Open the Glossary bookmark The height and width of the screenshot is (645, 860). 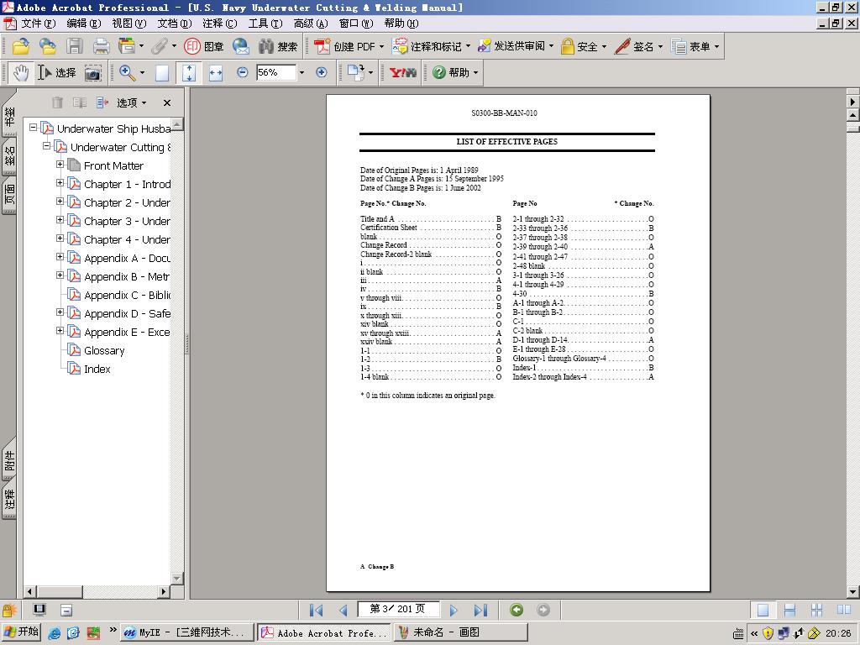pyautogui.click(x=104, y=350)
